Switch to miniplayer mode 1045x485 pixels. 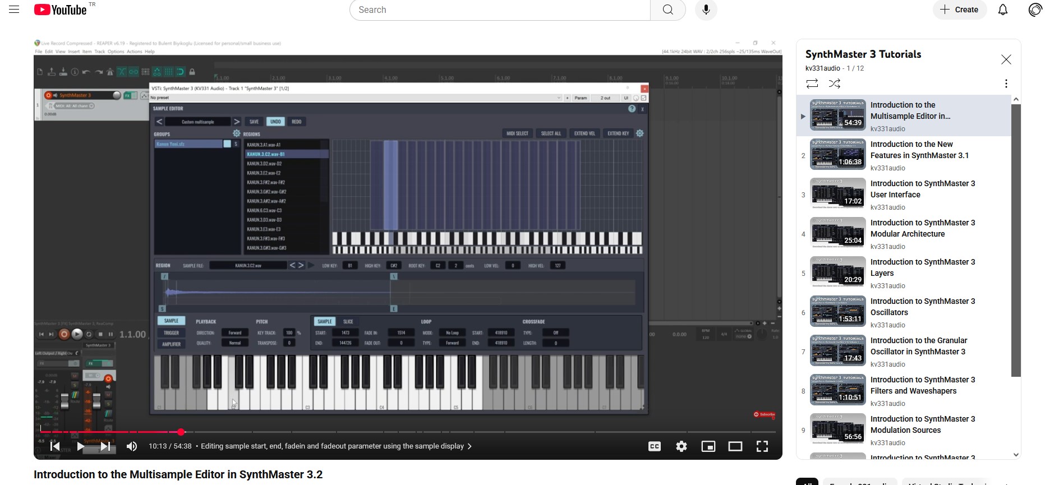[x=708, y=446]
